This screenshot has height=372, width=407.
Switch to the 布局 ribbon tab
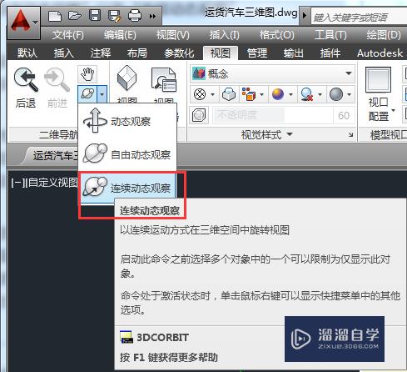pyautogui.click(x=137, y=53)
